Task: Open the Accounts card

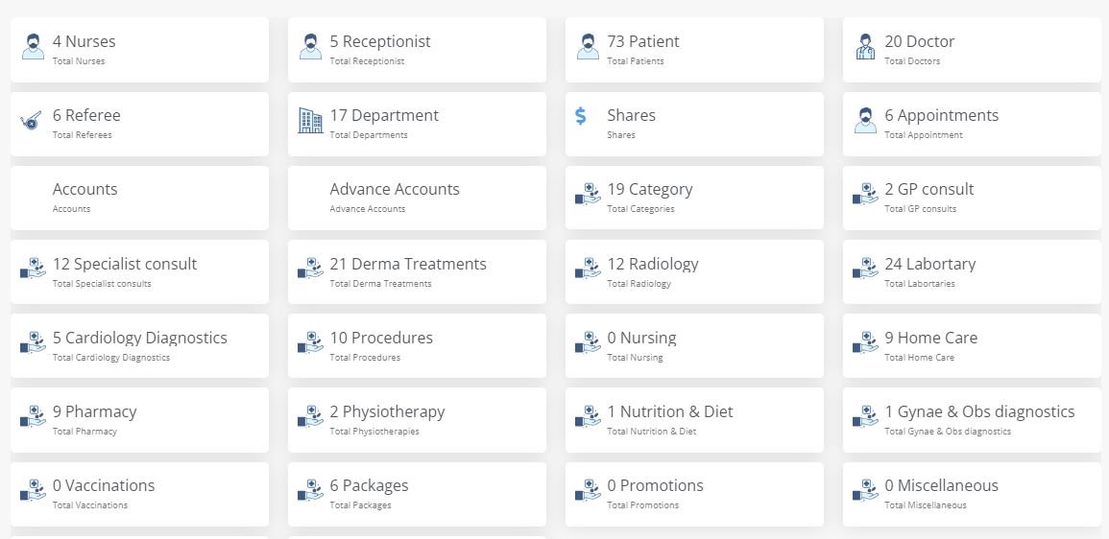Action: coord(139,198)
